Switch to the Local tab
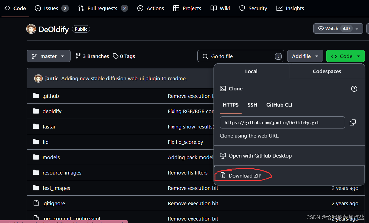This screenshot has height=223, width=369. (x=251, y=71)
